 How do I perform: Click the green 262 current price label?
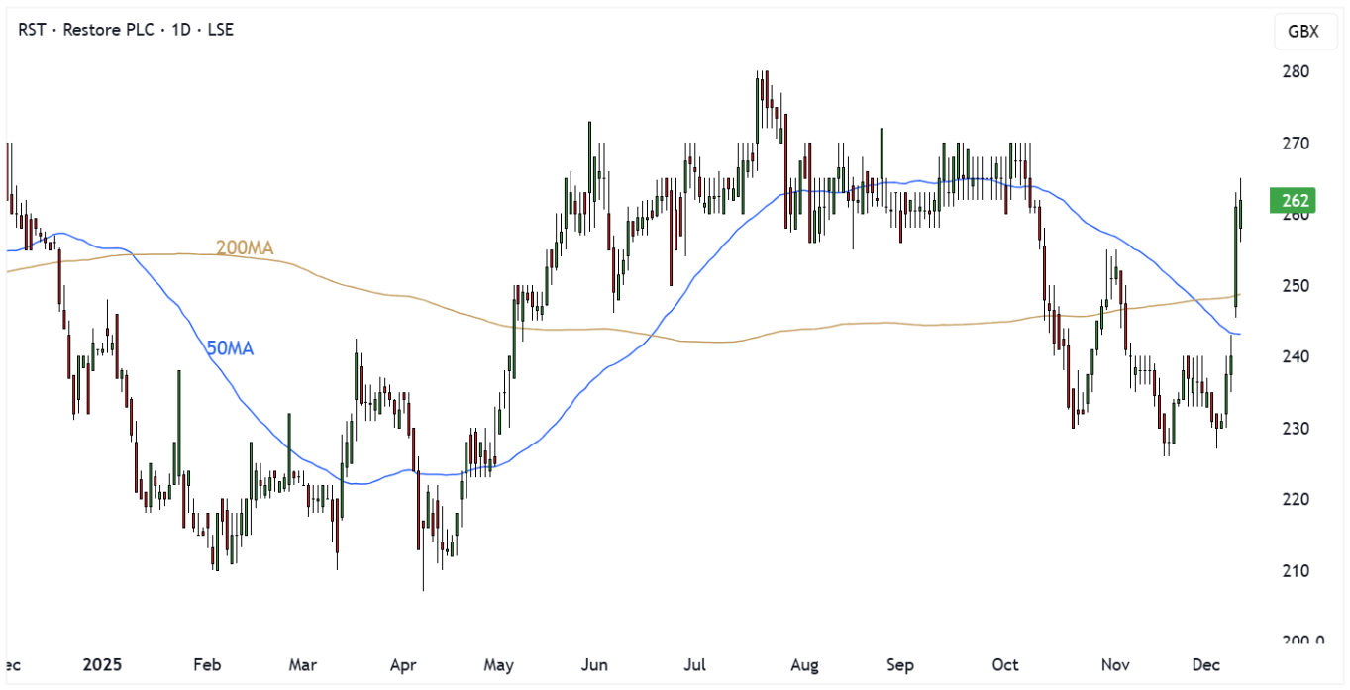(1295, 201)
